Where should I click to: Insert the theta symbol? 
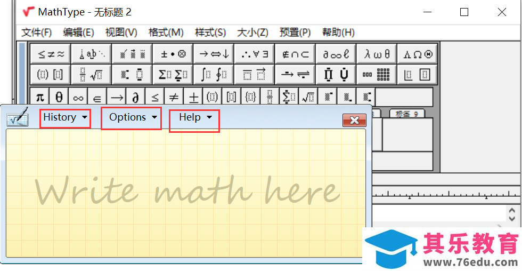59,97
